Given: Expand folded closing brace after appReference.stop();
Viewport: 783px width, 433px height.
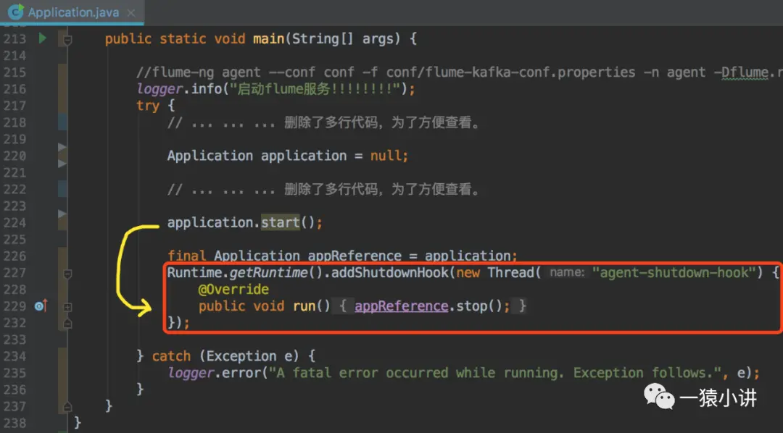Looking at the screenshot, I should click(x=522, y=306).
